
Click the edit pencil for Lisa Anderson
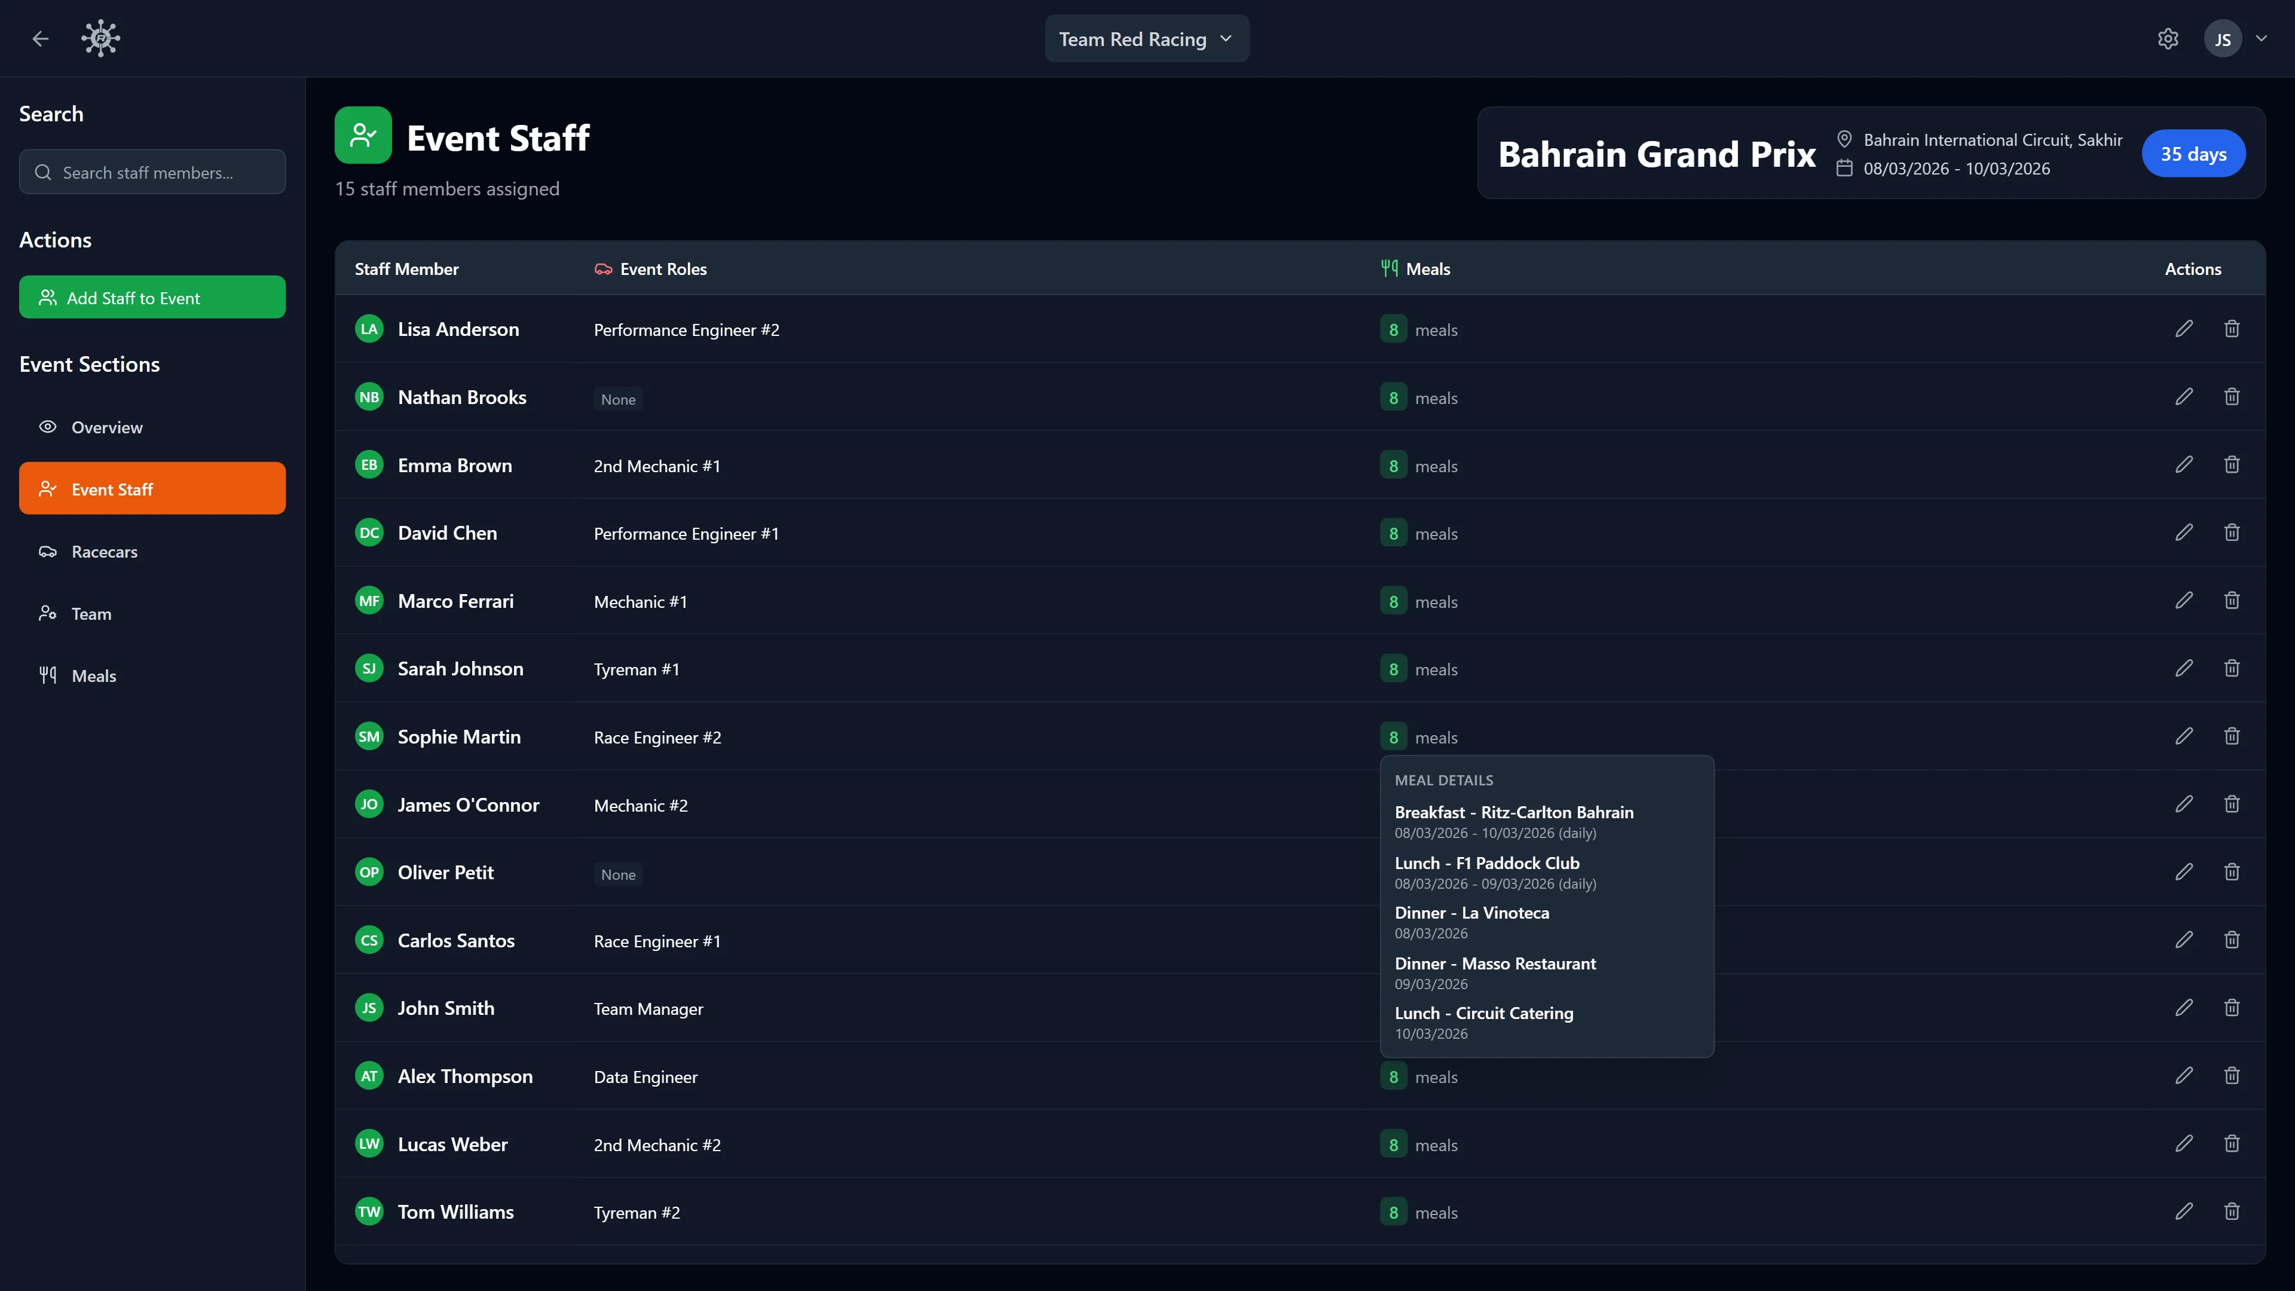point(2184,329)
